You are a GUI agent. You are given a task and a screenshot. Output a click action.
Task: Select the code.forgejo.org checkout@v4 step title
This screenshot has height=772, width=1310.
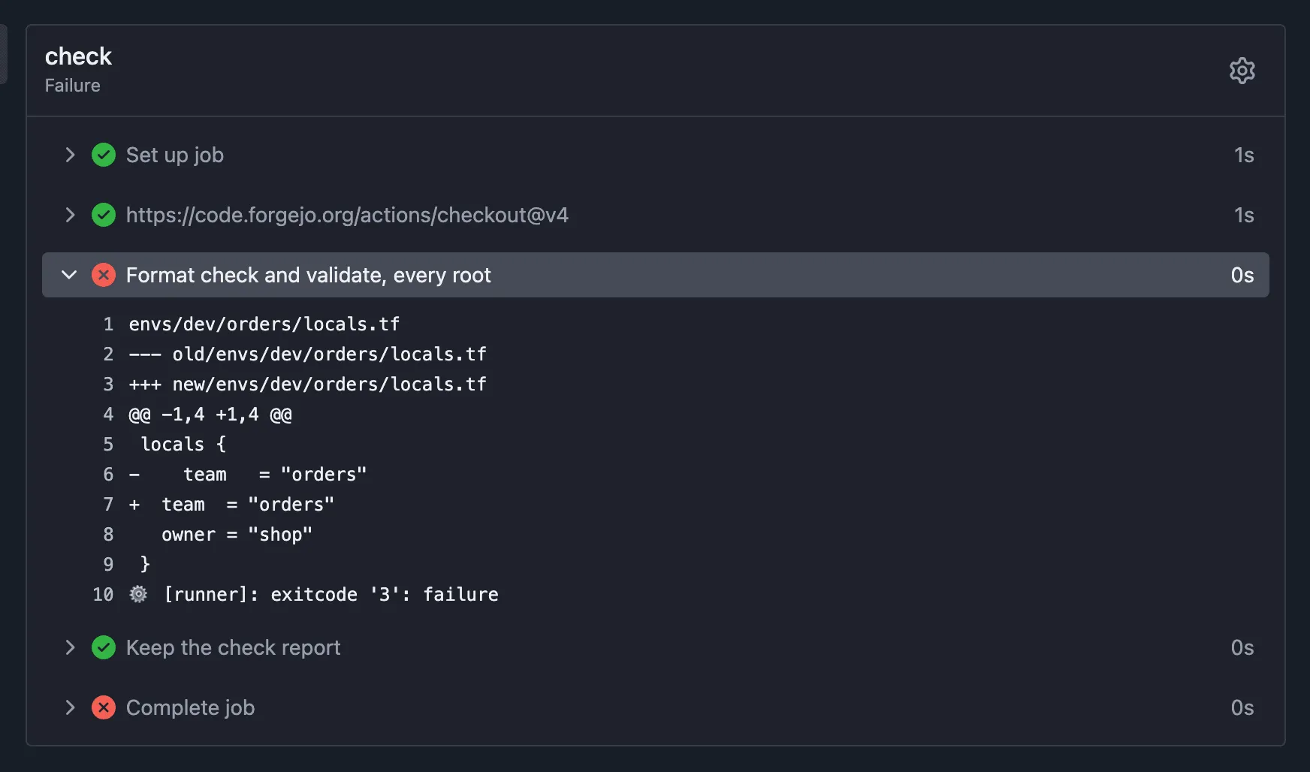tap(347, 215)
